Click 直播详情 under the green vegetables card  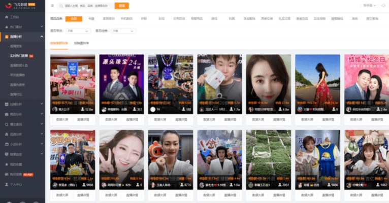pos(279,195)
